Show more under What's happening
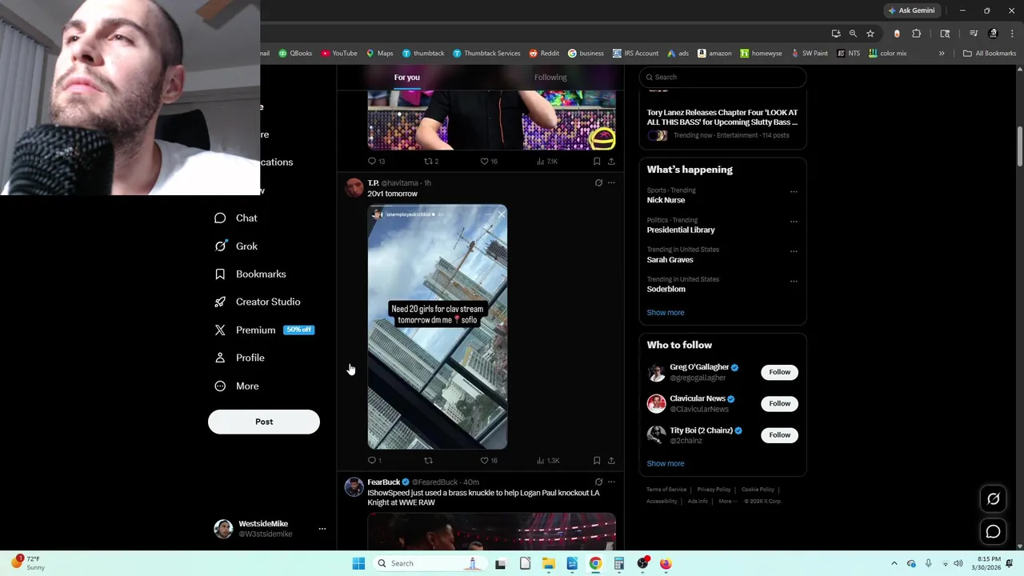 click(x=666, y=312)
